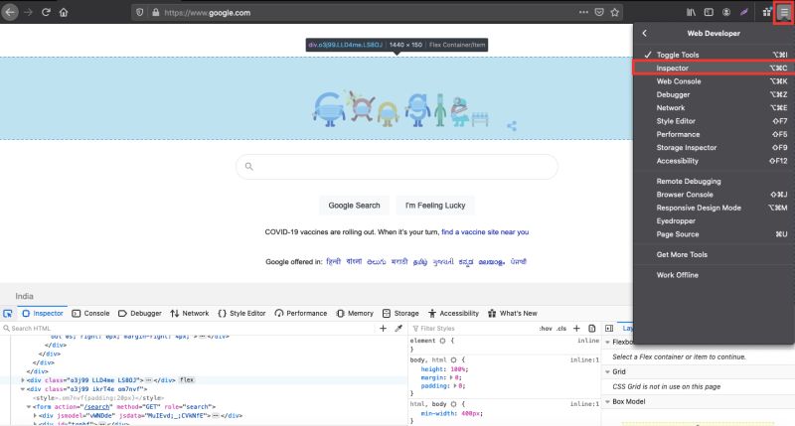
Task: Open the page actions three-dot menu
Action: (583, 12)
